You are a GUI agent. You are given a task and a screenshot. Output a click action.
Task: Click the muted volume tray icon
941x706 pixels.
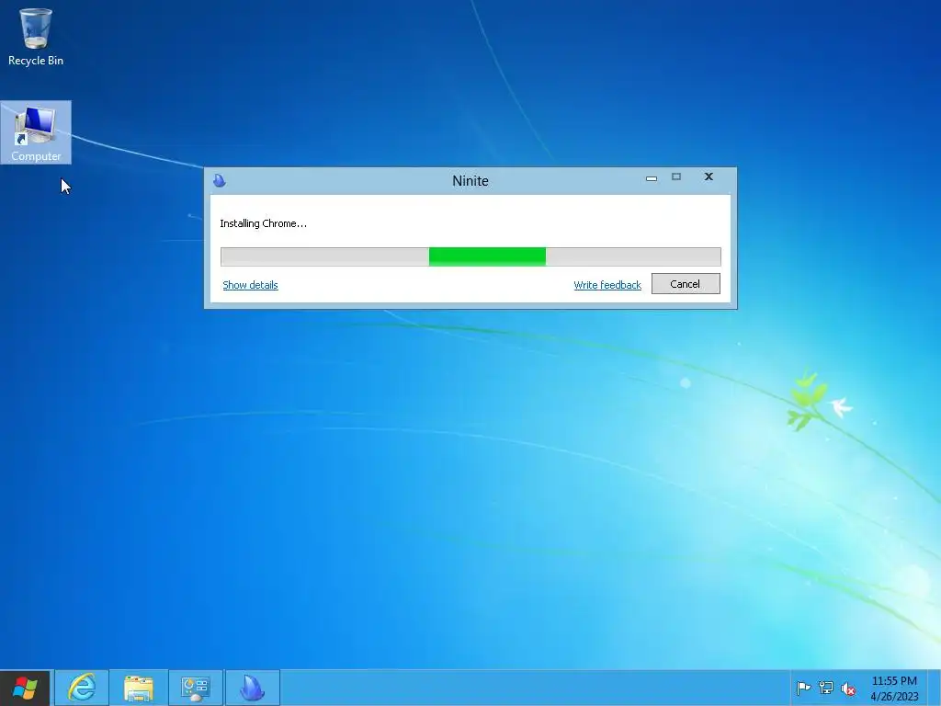tap(848, 688)
